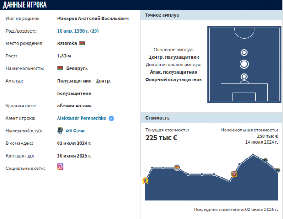Click current value 225 тыс €
Screen dimensions: 283x219
161,138
